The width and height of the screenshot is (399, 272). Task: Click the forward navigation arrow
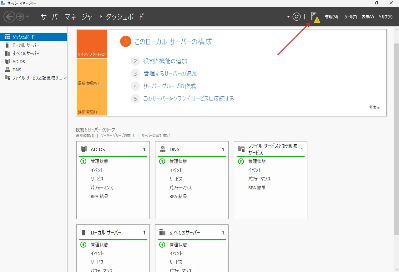coord(20,17)
